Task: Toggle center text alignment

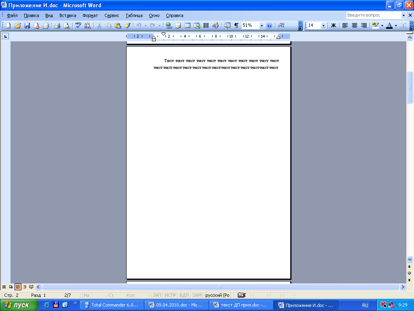Action: click(355, 26)
